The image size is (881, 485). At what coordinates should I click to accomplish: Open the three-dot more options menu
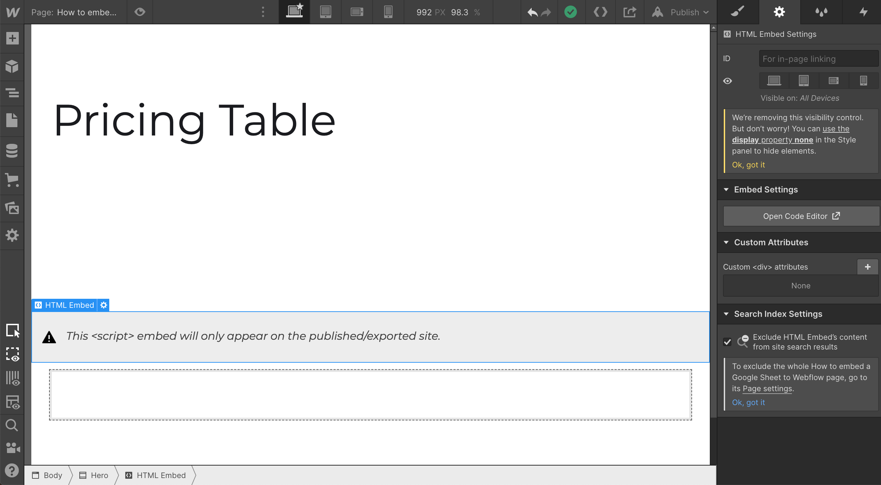pos(263,12)
